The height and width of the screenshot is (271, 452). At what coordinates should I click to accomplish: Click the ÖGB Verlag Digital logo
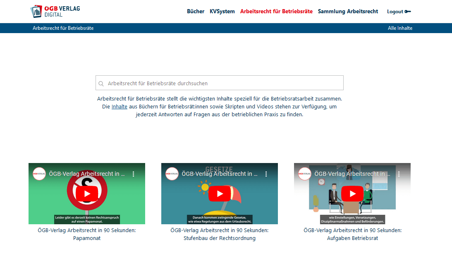55,11
